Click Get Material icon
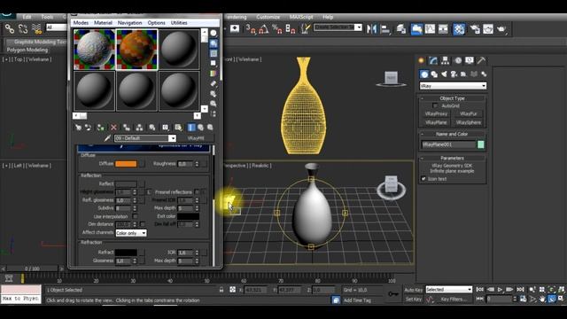 78,128
